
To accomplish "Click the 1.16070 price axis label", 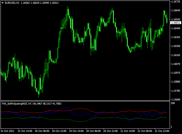I will tap(176, 64).
